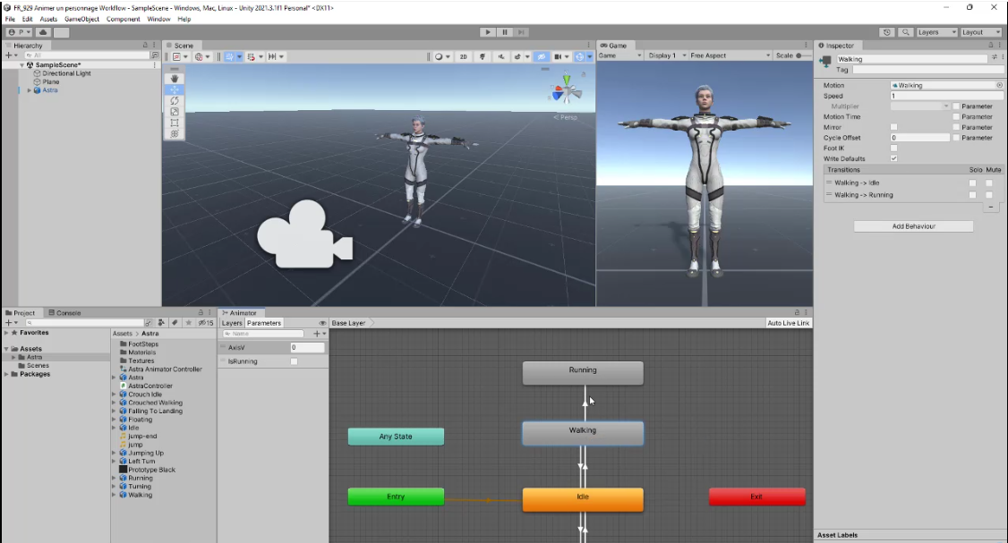Select the Hand tool in Scene view
The height and width of the screenshot is (543, 1008).
click(173, 78)
